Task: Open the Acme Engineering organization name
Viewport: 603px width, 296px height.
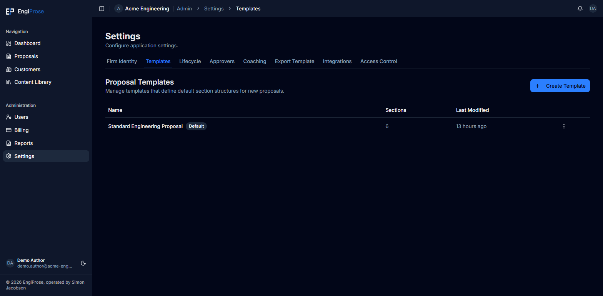Action: (x=147, y=8)
